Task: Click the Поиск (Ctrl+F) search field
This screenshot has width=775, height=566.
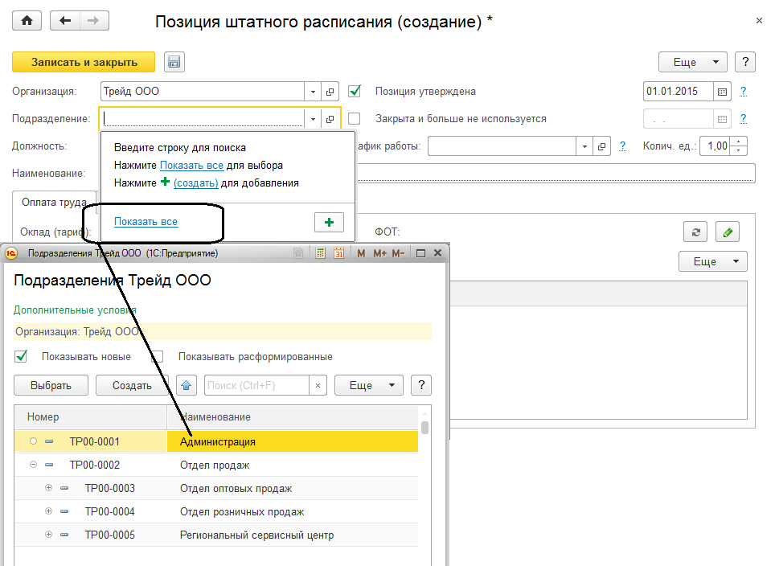Action: (257, 386)
